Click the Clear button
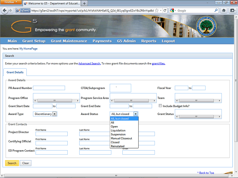This screenshot has height=178, width=238. coord(26,163)
